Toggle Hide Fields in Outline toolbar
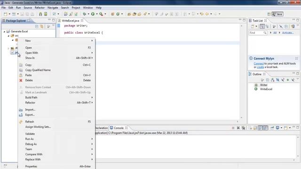 [x=278, y=80]
